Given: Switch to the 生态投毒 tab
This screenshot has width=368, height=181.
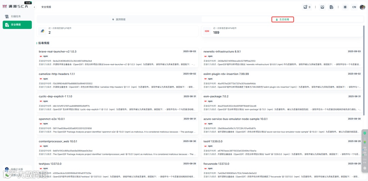Looking at the screenshot, I should [282, 19].
